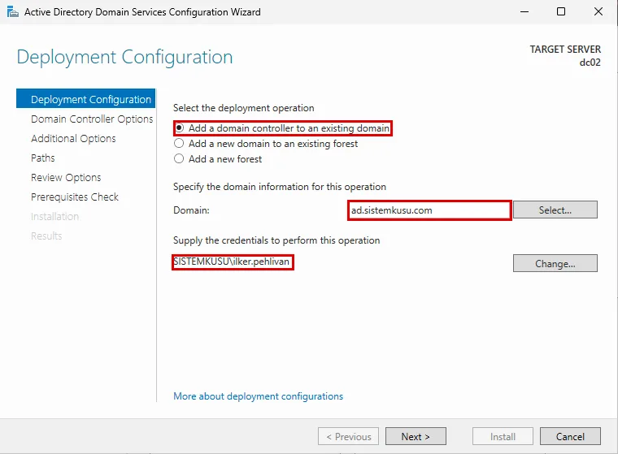Click the Next > button

(416, 436)
